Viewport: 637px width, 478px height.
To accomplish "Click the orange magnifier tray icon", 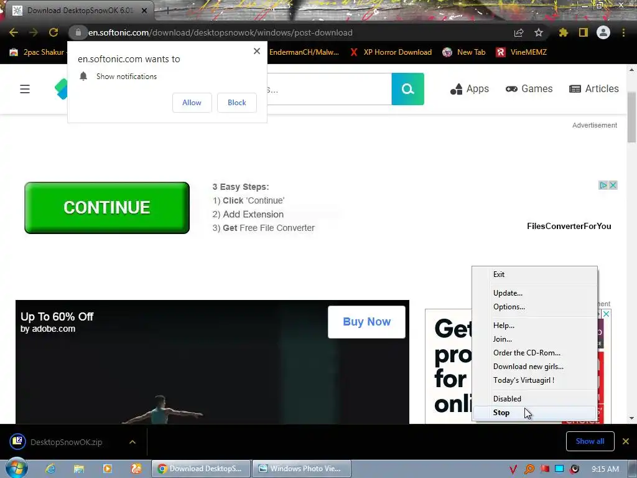I will (529, 469).
